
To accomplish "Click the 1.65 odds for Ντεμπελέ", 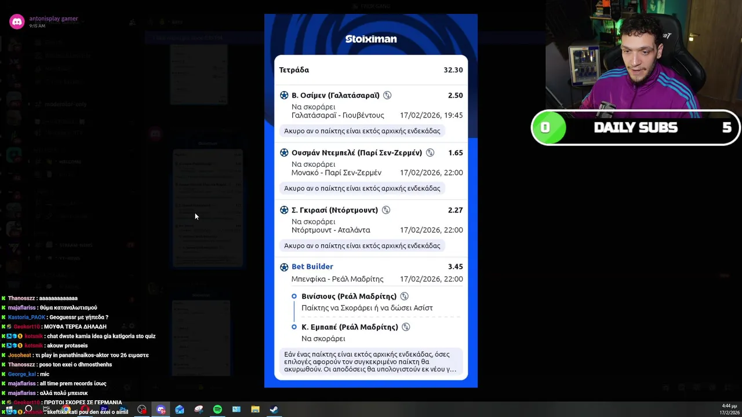I will pos(456,153).
